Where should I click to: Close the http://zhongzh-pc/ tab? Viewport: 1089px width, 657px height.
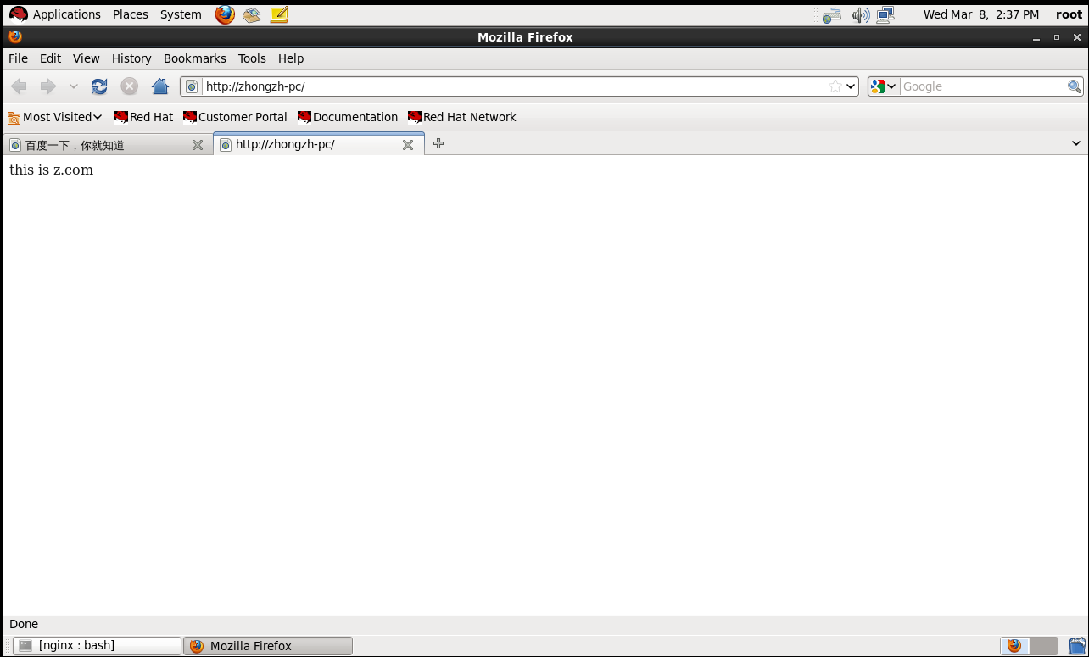pyautogui.click(x=408, y=145)
